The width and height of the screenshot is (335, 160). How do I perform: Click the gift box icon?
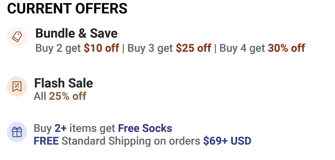click(17, 132)
